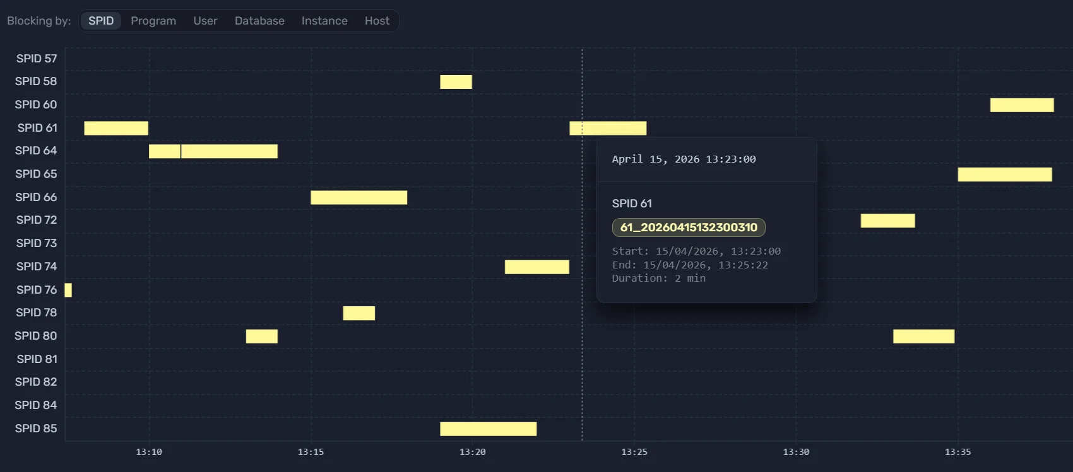1073x472 pixels.
Task: Switch blocking view to Program
Action: click(153, 21)
